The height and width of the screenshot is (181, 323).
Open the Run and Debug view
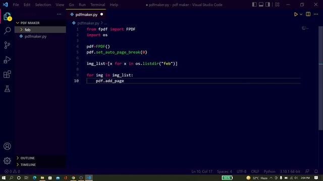(x=7, y=60)
